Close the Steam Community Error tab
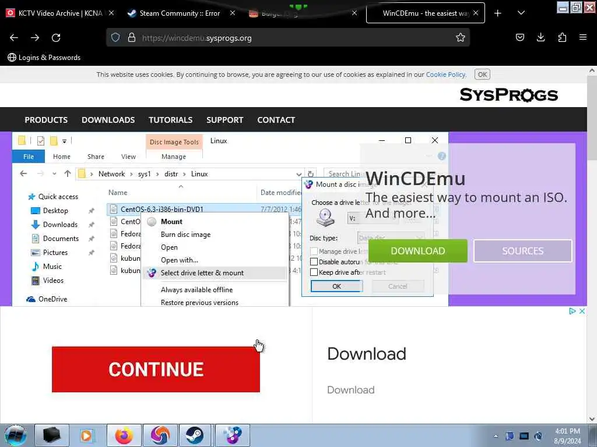 233,13
